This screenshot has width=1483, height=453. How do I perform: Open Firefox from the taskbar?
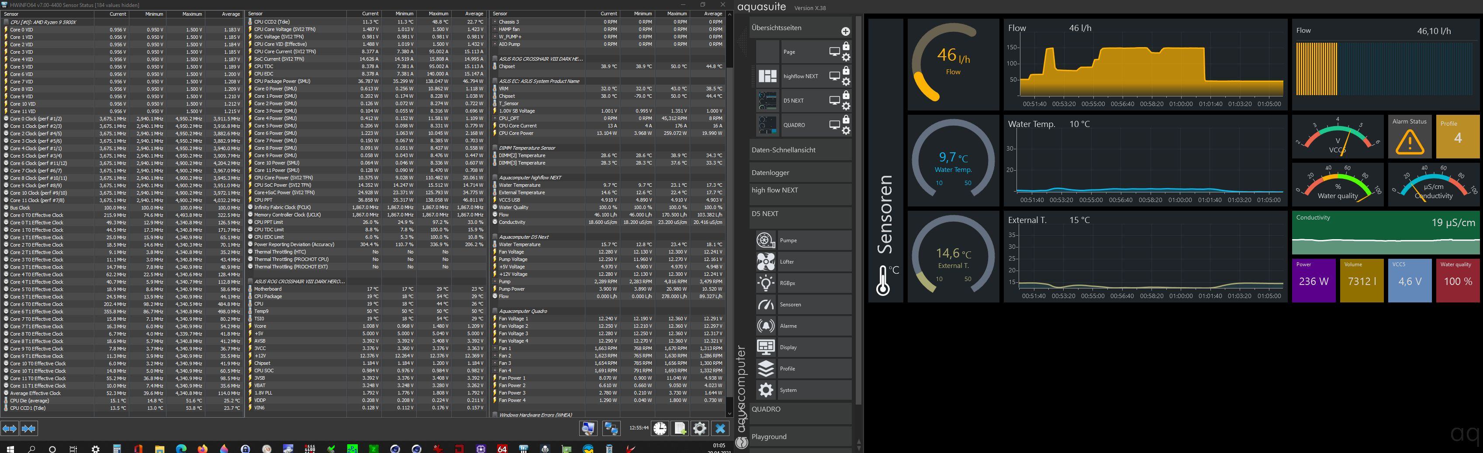coord(202,449)
